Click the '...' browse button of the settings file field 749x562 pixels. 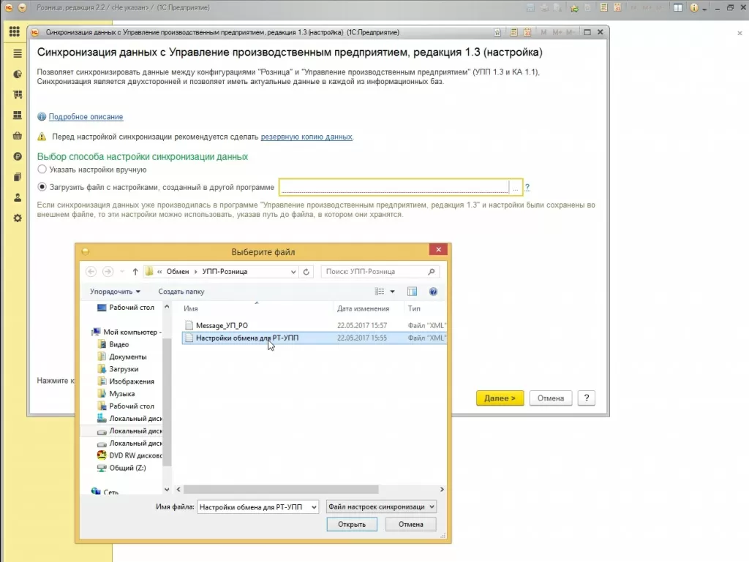pyautogui.click(x=515, y=187)
